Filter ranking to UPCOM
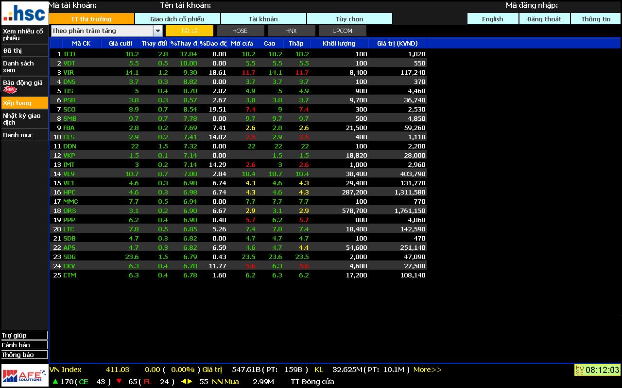Viewport: 622px width, 388px height. click(342, 31)
